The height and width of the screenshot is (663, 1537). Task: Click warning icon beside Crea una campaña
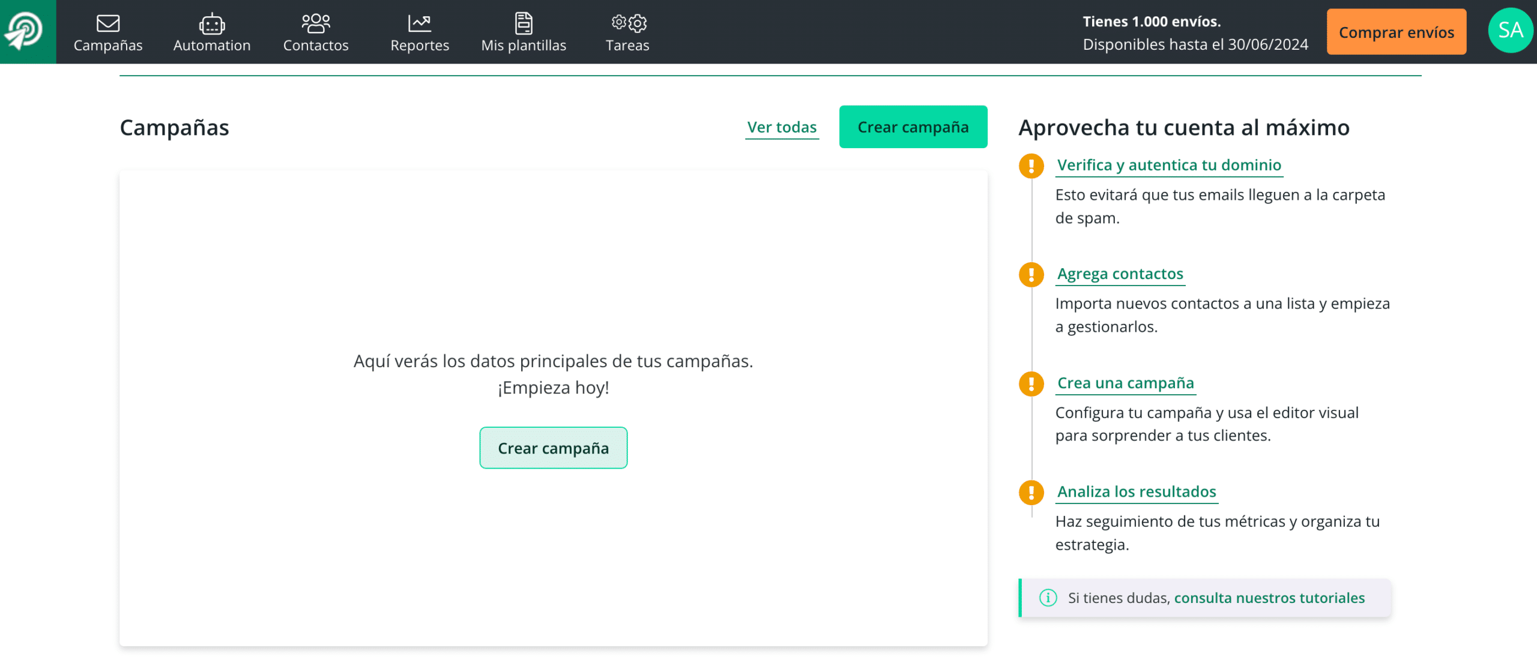coord(1031,383)
